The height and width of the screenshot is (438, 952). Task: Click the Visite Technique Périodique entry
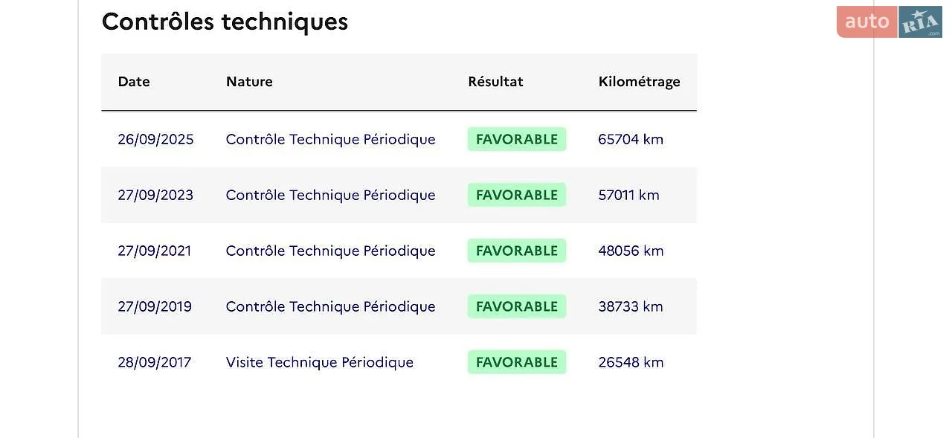click(x=320, y=362)
